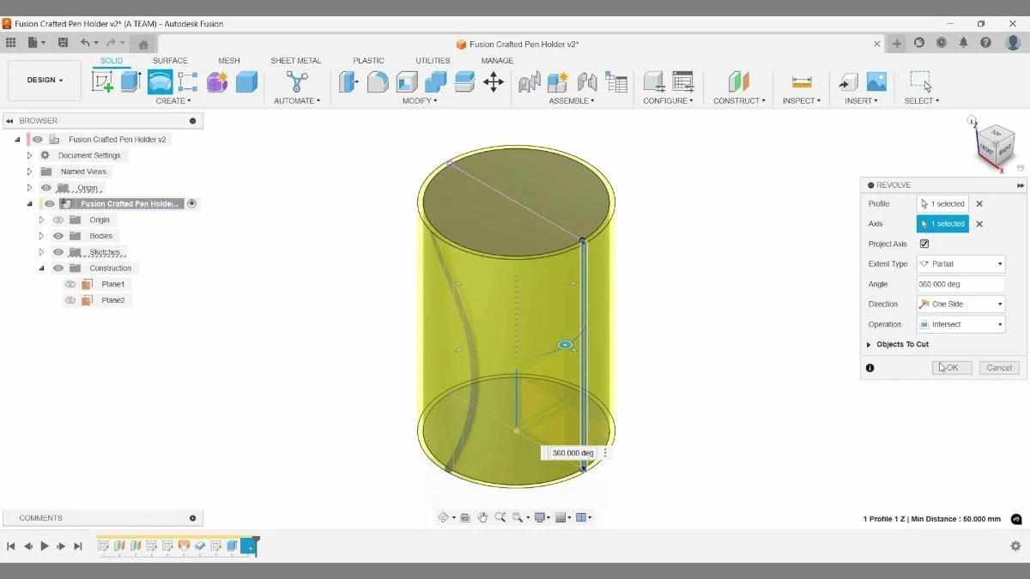Enable the Project Axis checkbox
This screenshot has width=1030, height=579.
click(924, 244)
